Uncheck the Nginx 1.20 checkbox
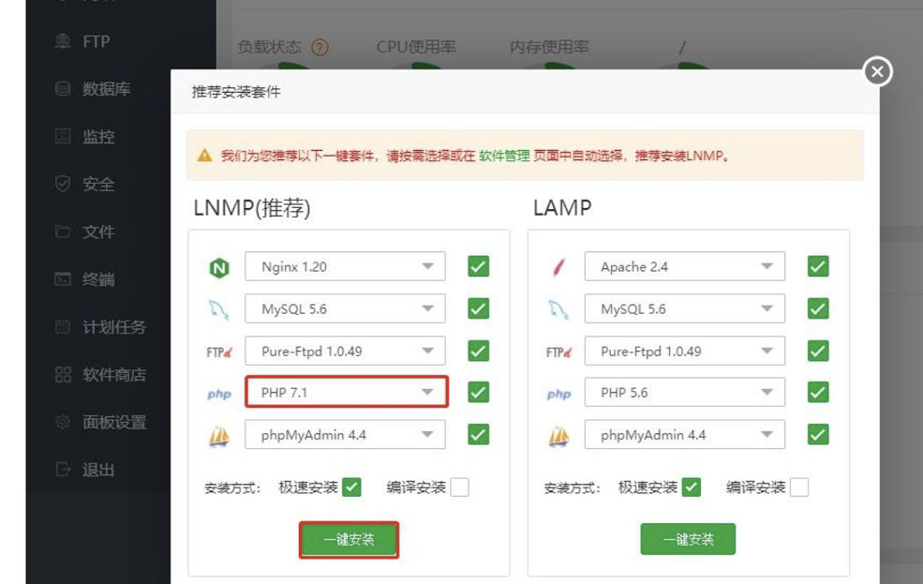923x584 pixels. [x=478, y=267]
